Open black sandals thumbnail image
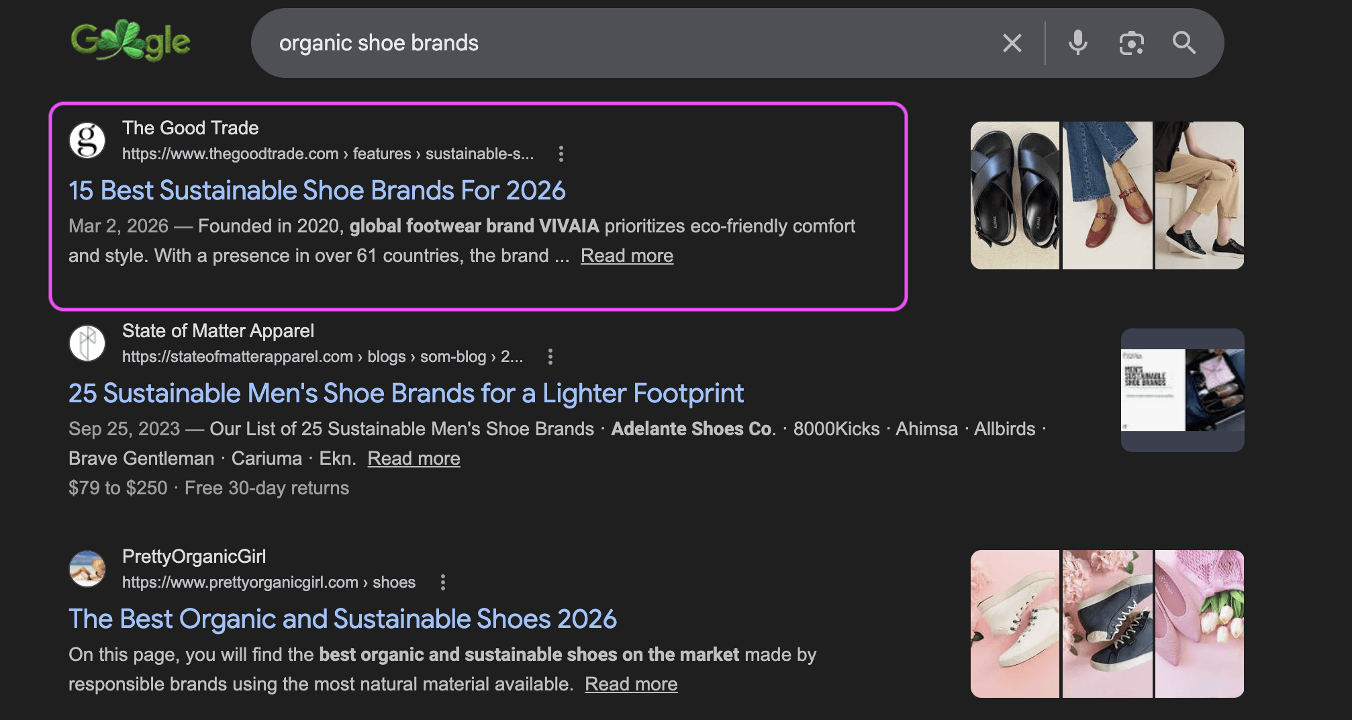This screenshot has height=720, width=1352. (x=1015, y=195)
